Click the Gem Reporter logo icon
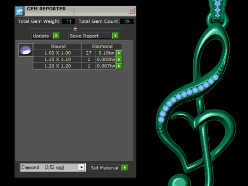 pos(19,11)
